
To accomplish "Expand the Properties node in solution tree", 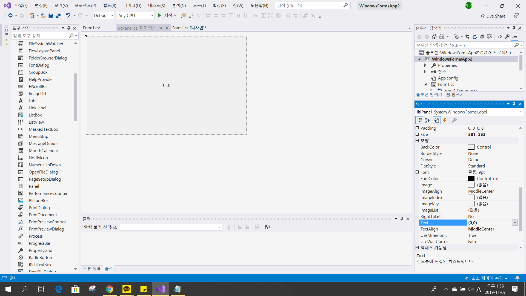I will click(425, 65).
